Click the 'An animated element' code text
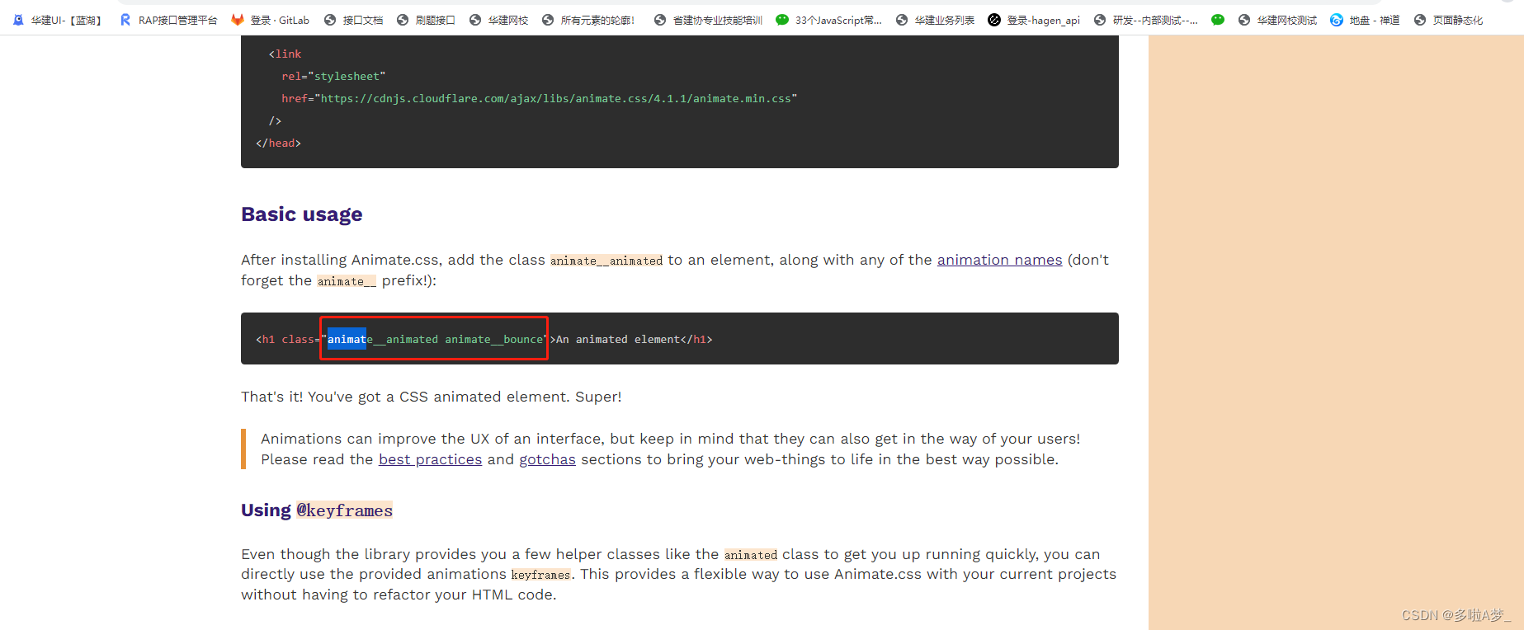Viewport: 1524px width, 630px height. [618, 339]
